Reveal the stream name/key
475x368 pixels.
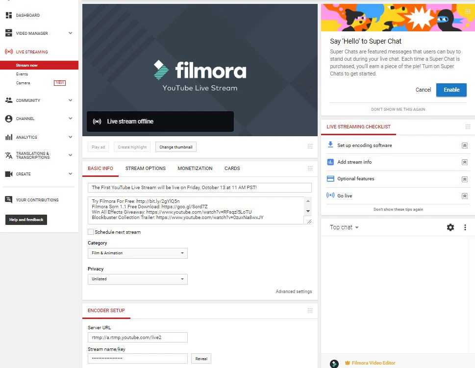pos(201,359)
